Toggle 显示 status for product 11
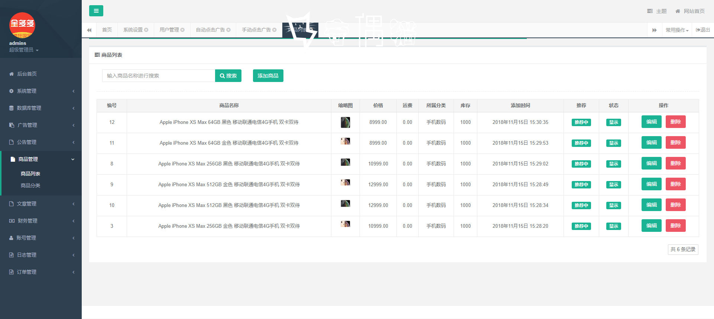 click(x=614, y=143)
